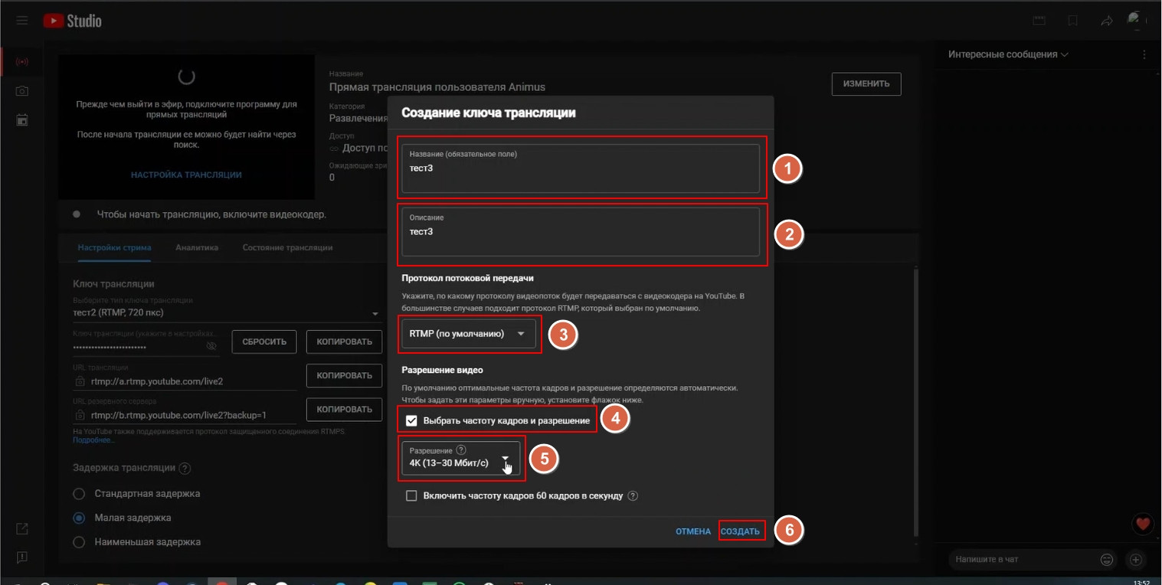
Task: Focus the Описание text field
Action: tap(581, 231)
